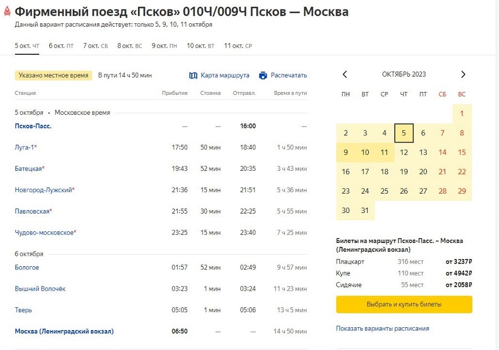Screen dimensions: 499x350
Task: Pick October 31 in the calendar
Action: (365, 211)
